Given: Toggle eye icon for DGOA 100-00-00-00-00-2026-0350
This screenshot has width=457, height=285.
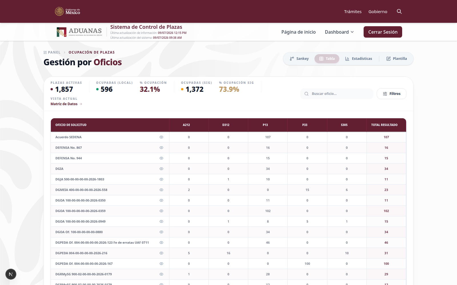Looking at the screenshot, I should point(161,200).
